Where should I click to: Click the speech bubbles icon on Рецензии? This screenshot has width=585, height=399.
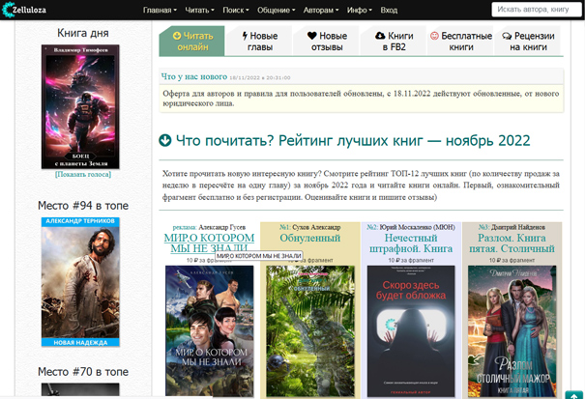(x=507, y=36)
